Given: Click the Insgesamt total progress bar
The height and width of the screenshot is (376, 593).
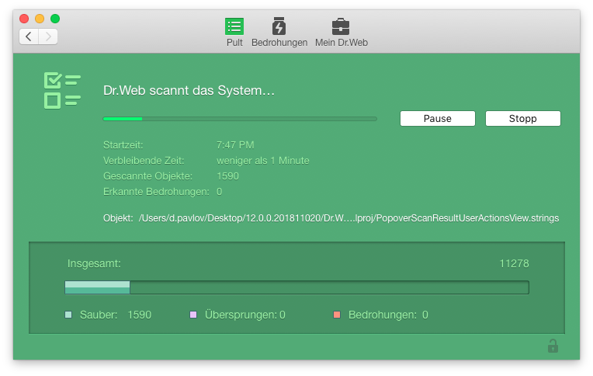Looking at the screenshot, I should coord(296,287).
